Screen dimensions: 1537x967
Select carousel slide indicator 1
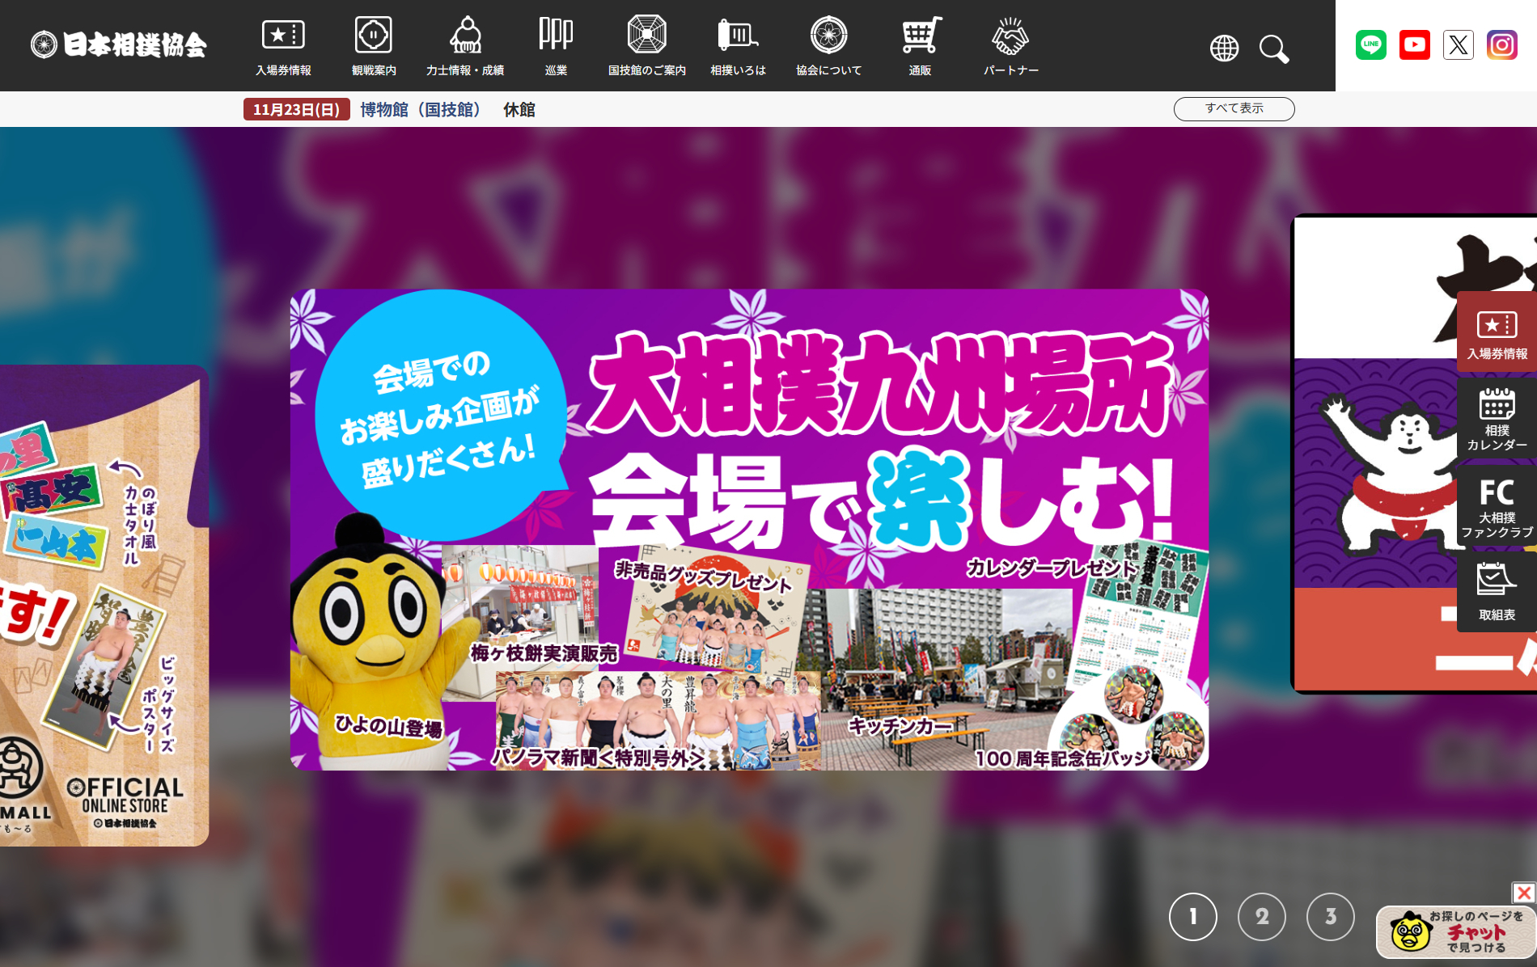[x=1192, y=916]
